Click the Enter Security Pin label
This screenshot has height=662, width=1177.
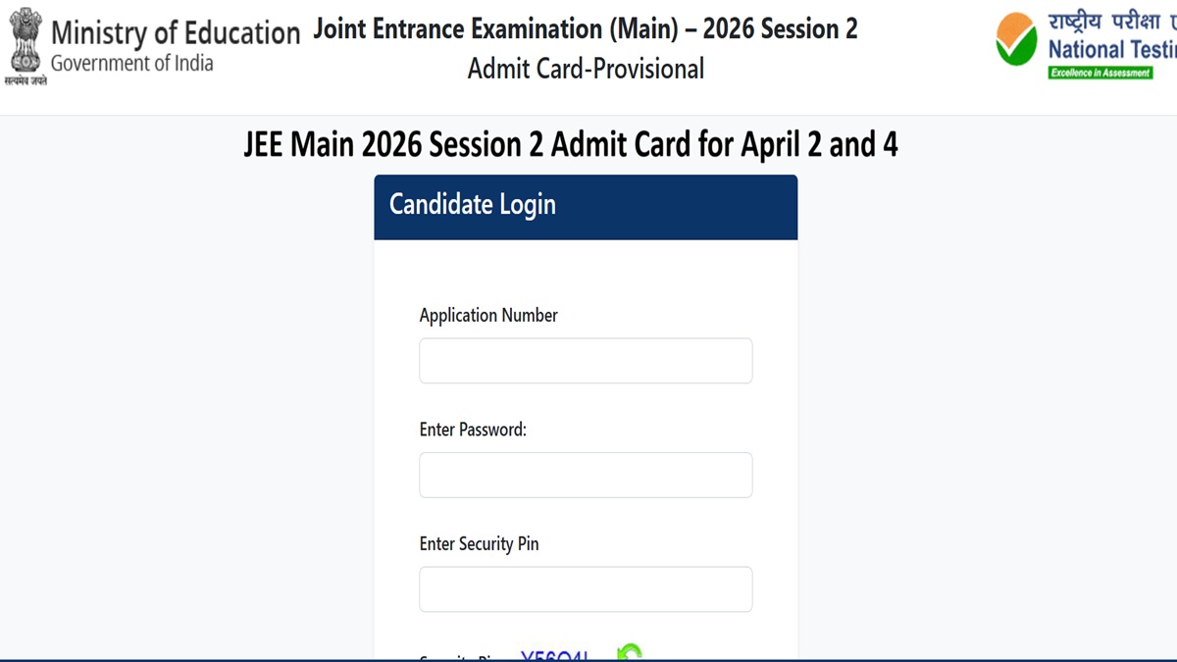pyautogui.click(x=479, y=543)
